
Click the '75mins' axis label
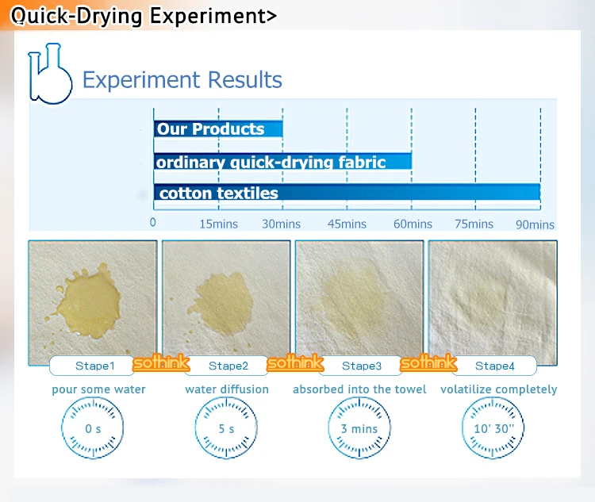pos(474,224)
